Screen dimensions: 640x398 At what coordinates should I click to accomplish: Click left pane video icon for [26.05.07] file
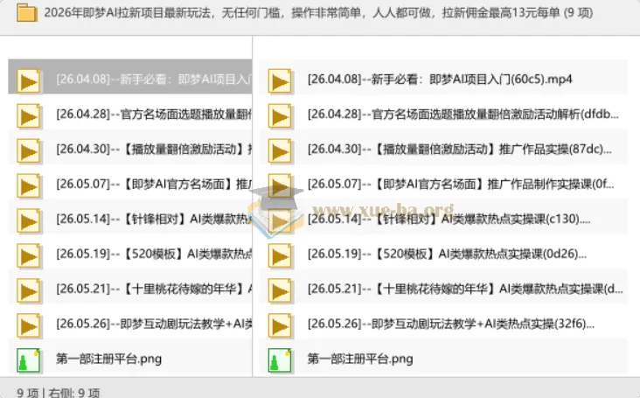[x=28, y=185]
